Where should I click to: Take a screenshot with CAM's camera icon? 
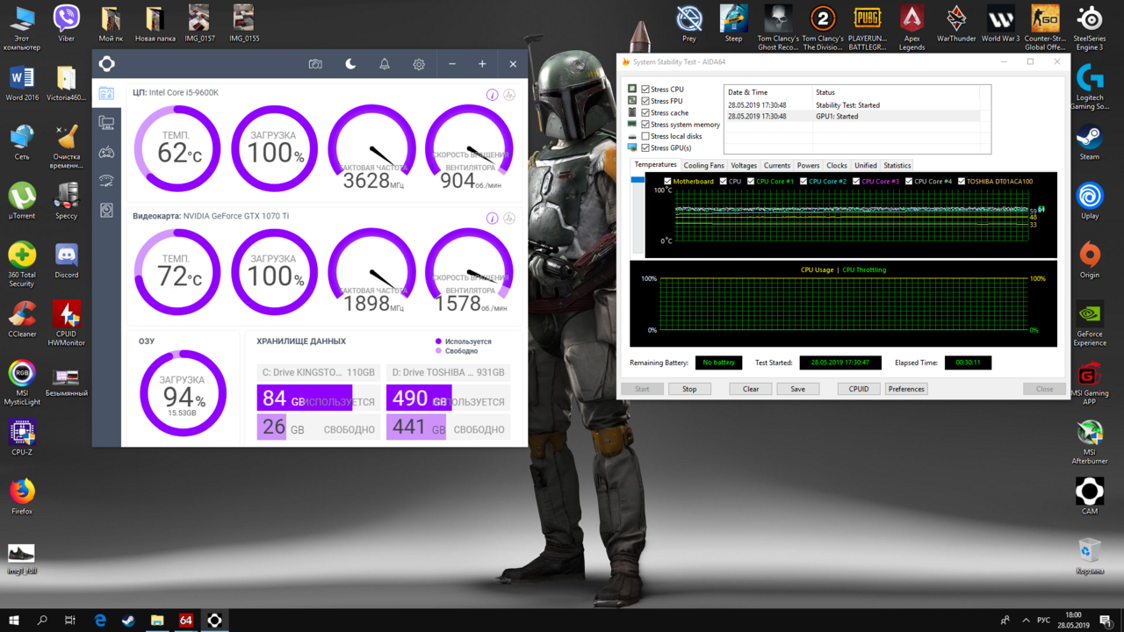click(315, 64)
